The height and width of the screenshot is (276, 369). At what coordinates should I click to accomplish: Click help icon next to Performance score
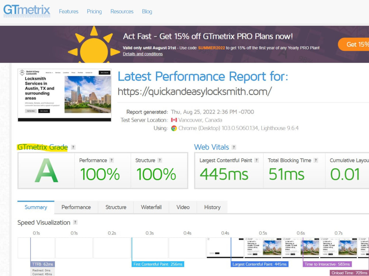click(111, 160)
